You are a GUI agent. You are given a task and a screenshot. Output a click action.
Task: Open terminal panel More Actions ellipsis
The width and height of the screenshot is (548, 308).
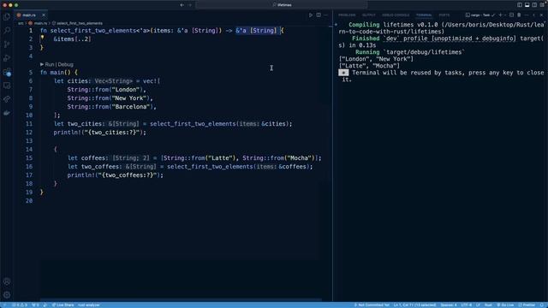click(x=527, y=15)
